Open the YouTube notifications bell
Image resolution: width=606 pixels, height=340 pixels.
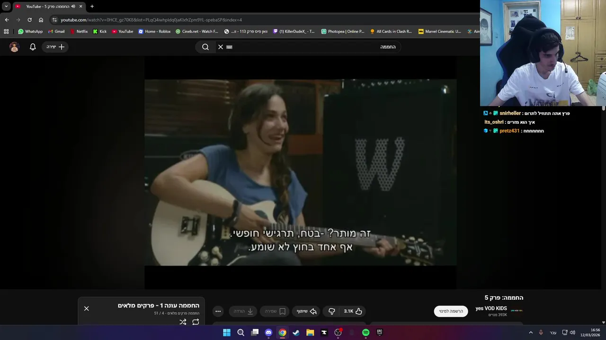(x=33, y=47)
